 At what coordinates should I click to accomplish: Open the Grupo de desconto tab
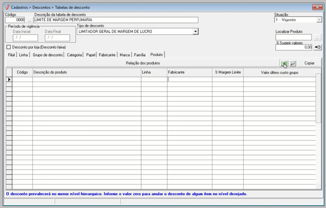coord(48,55)
